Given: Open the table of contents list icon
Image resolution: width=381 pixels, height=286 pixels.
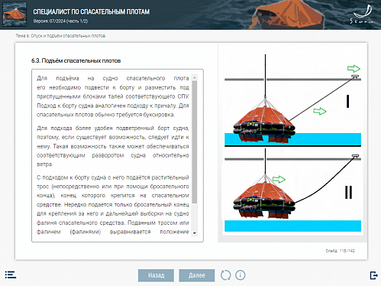Looking at the screenshot, I should tap(11, 275).
